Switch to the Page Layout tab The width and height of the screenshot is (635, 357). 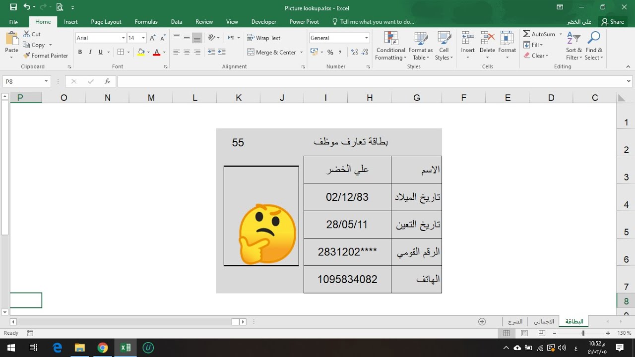106,22
